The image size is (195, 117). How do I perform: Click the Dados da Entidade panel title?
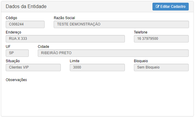pos(26,7)
